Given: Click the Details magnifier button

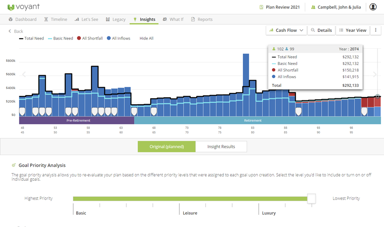Looking at the screenshot, I should coord(321,30).
